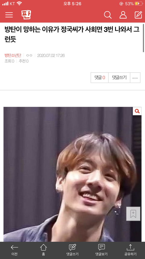Open the three-dot more options button

pos(135,78)
